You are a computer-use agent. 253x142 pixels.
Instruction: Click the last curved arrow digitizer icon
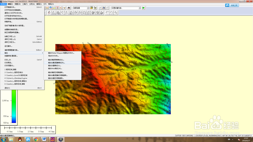pos(116,13)
